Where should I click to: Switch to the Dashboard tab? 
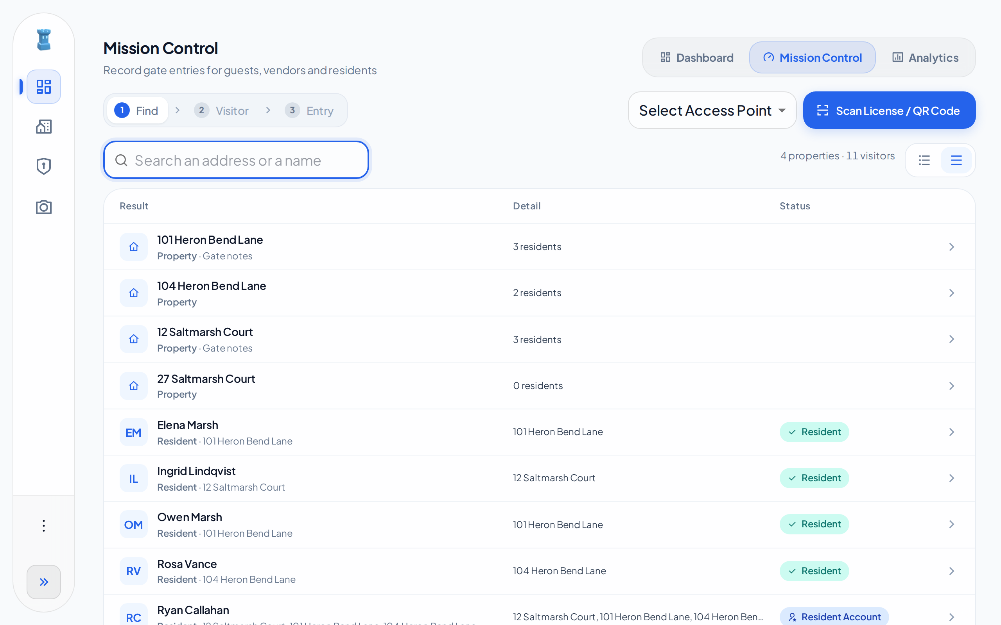(696, 57)
